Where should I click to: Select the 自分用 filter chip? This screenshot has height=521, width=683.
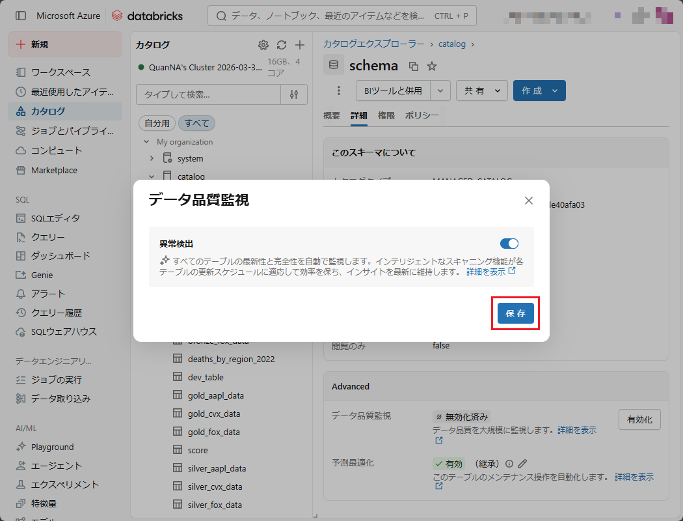[157, 123]
